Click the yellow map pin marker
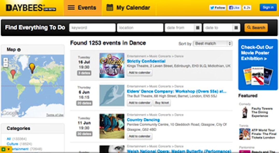This screenshot has height=153, width=279. click(32, 68)
